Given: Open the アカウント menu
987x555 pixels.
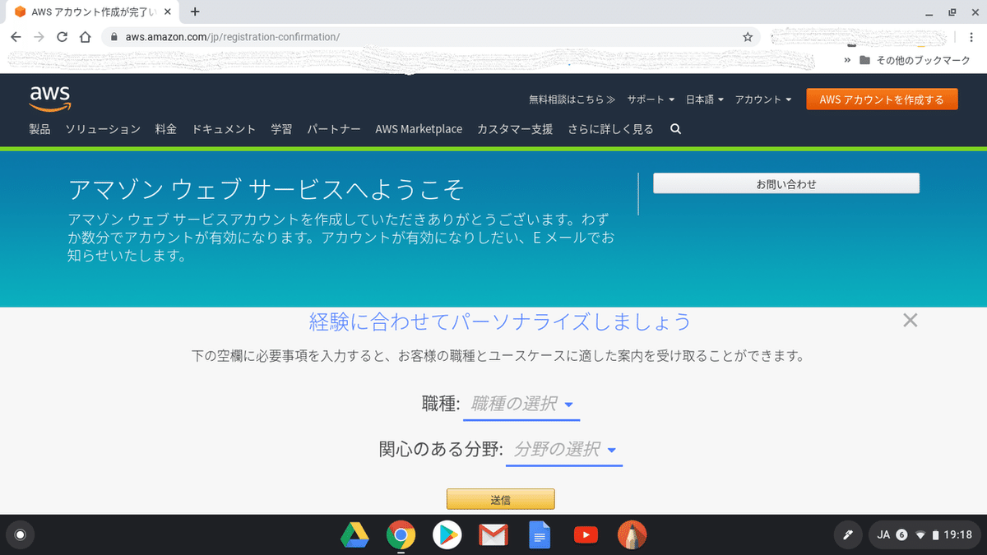Looking at the screenshot, I should point(763,99).
